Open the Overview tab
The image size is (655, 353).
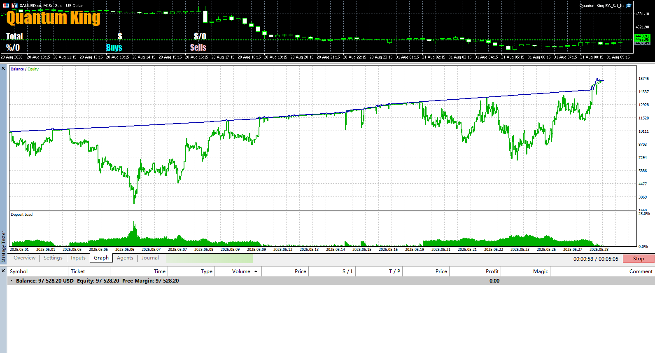point(24,258)
